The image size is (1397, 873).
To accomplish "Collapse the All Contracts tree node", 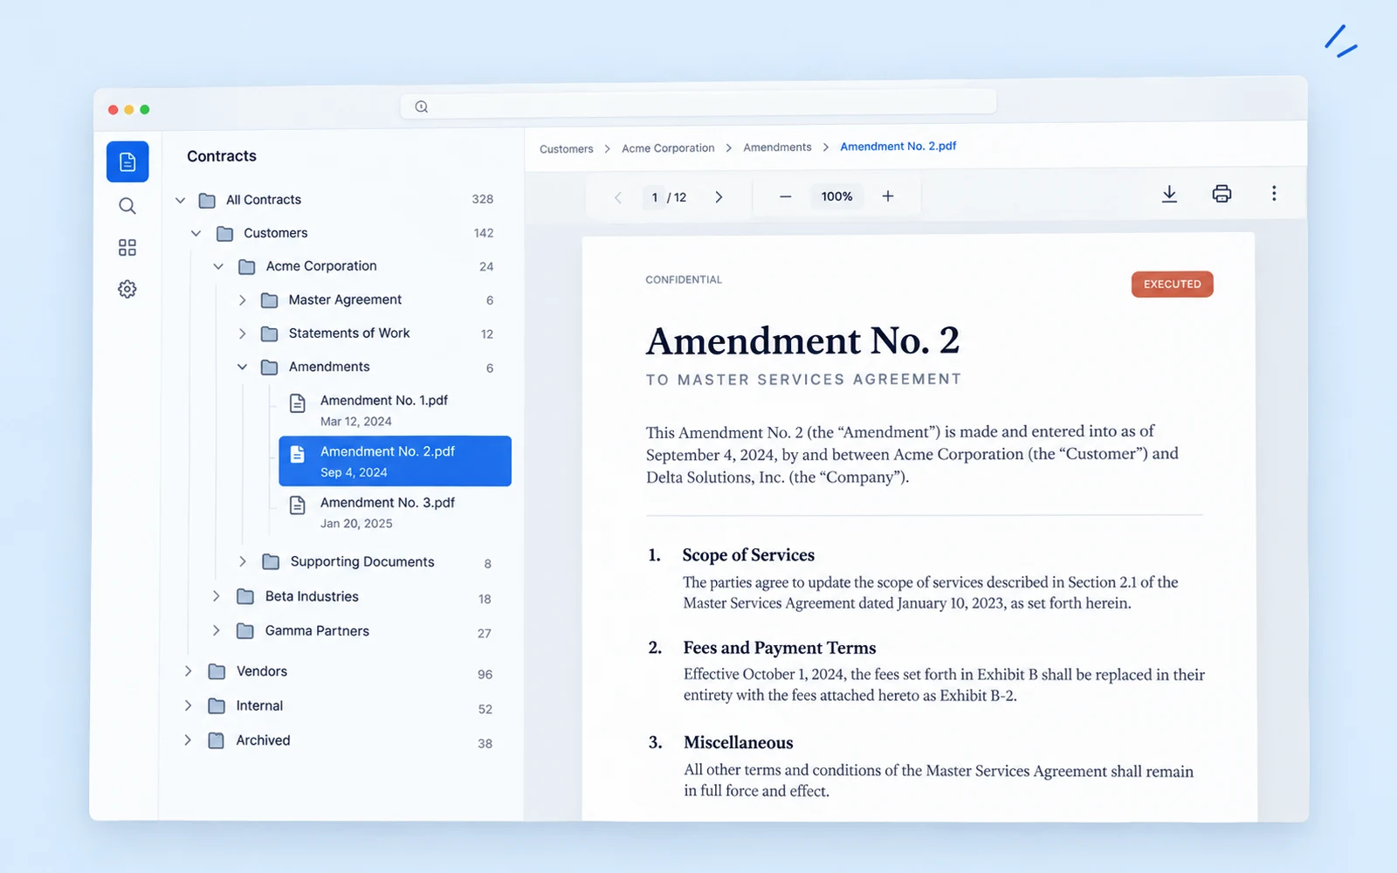I will tap(180, 200).
